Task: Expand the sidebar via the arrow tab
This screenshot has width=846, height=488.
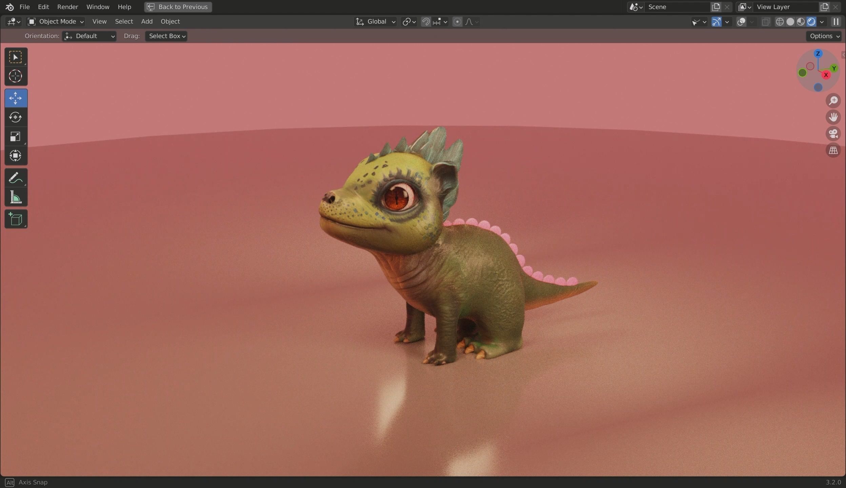Action: pos(843,55)
